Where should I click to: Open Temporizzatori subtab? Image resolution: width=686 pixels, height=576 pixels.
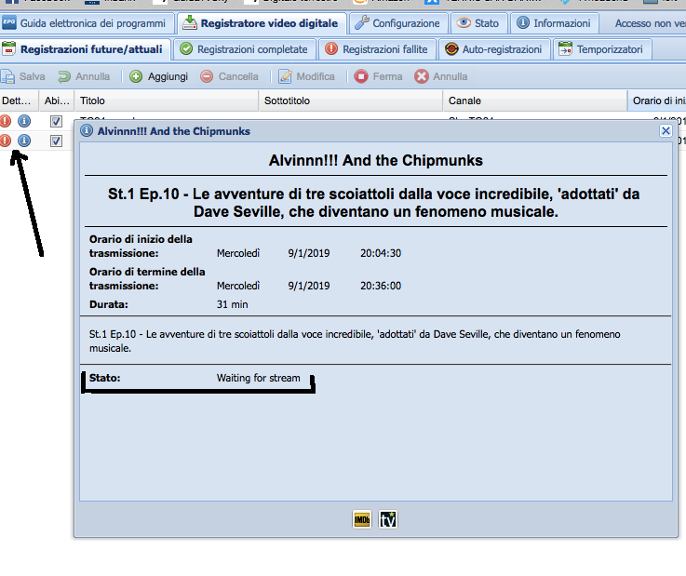601,49
